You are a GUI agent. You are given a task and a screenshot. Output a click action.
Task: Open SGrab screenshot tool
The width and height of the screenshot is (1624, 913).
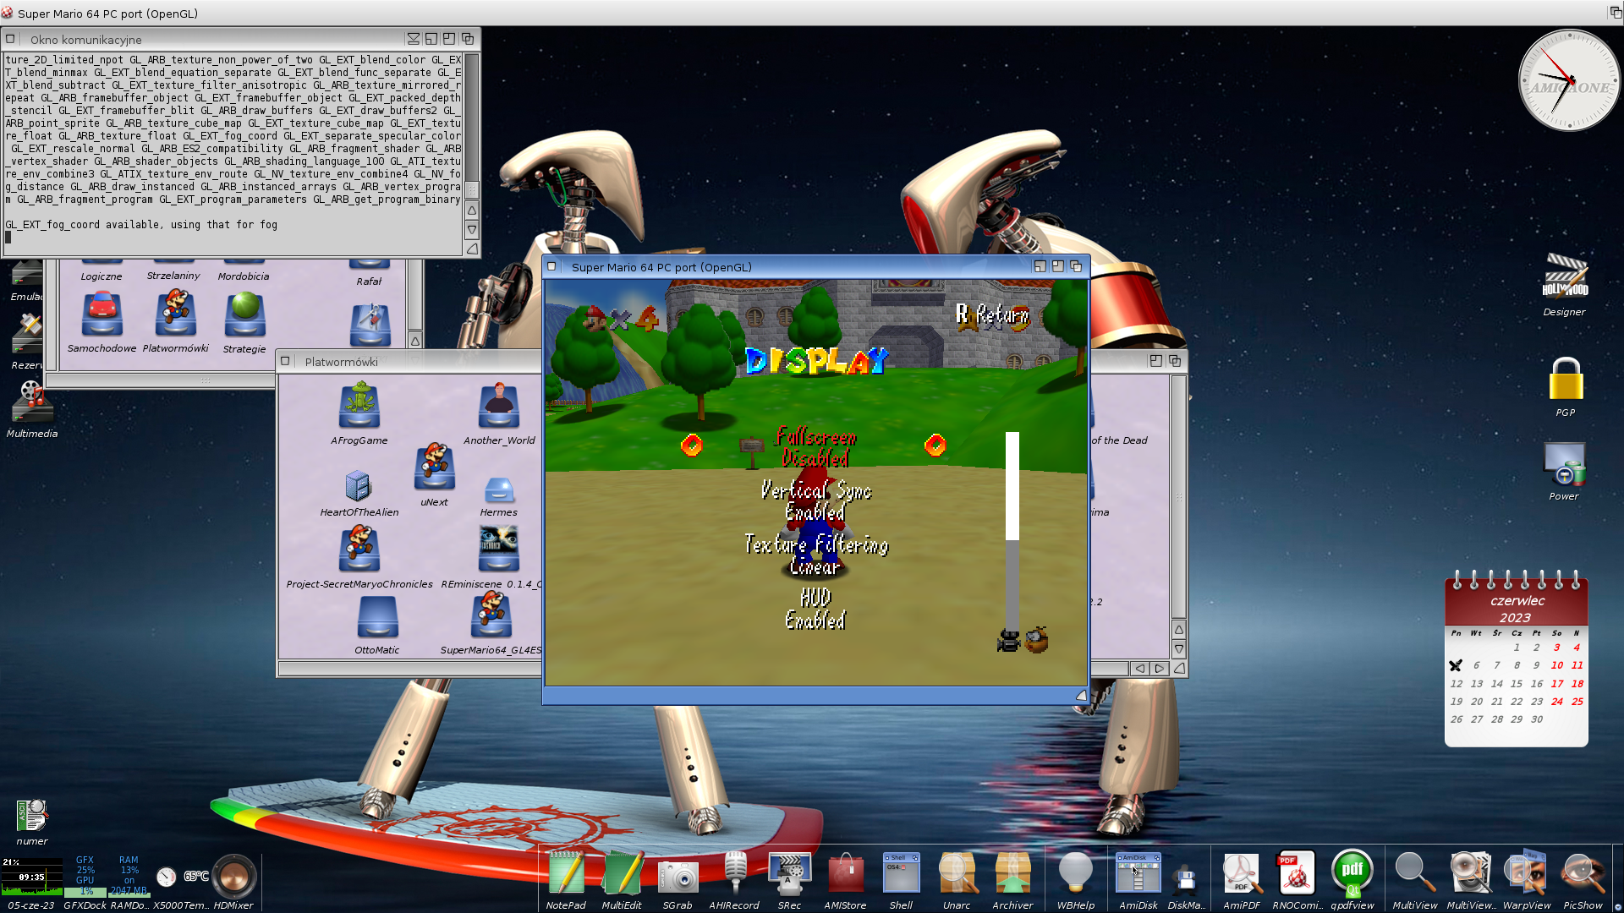click(x=678, y=876)
